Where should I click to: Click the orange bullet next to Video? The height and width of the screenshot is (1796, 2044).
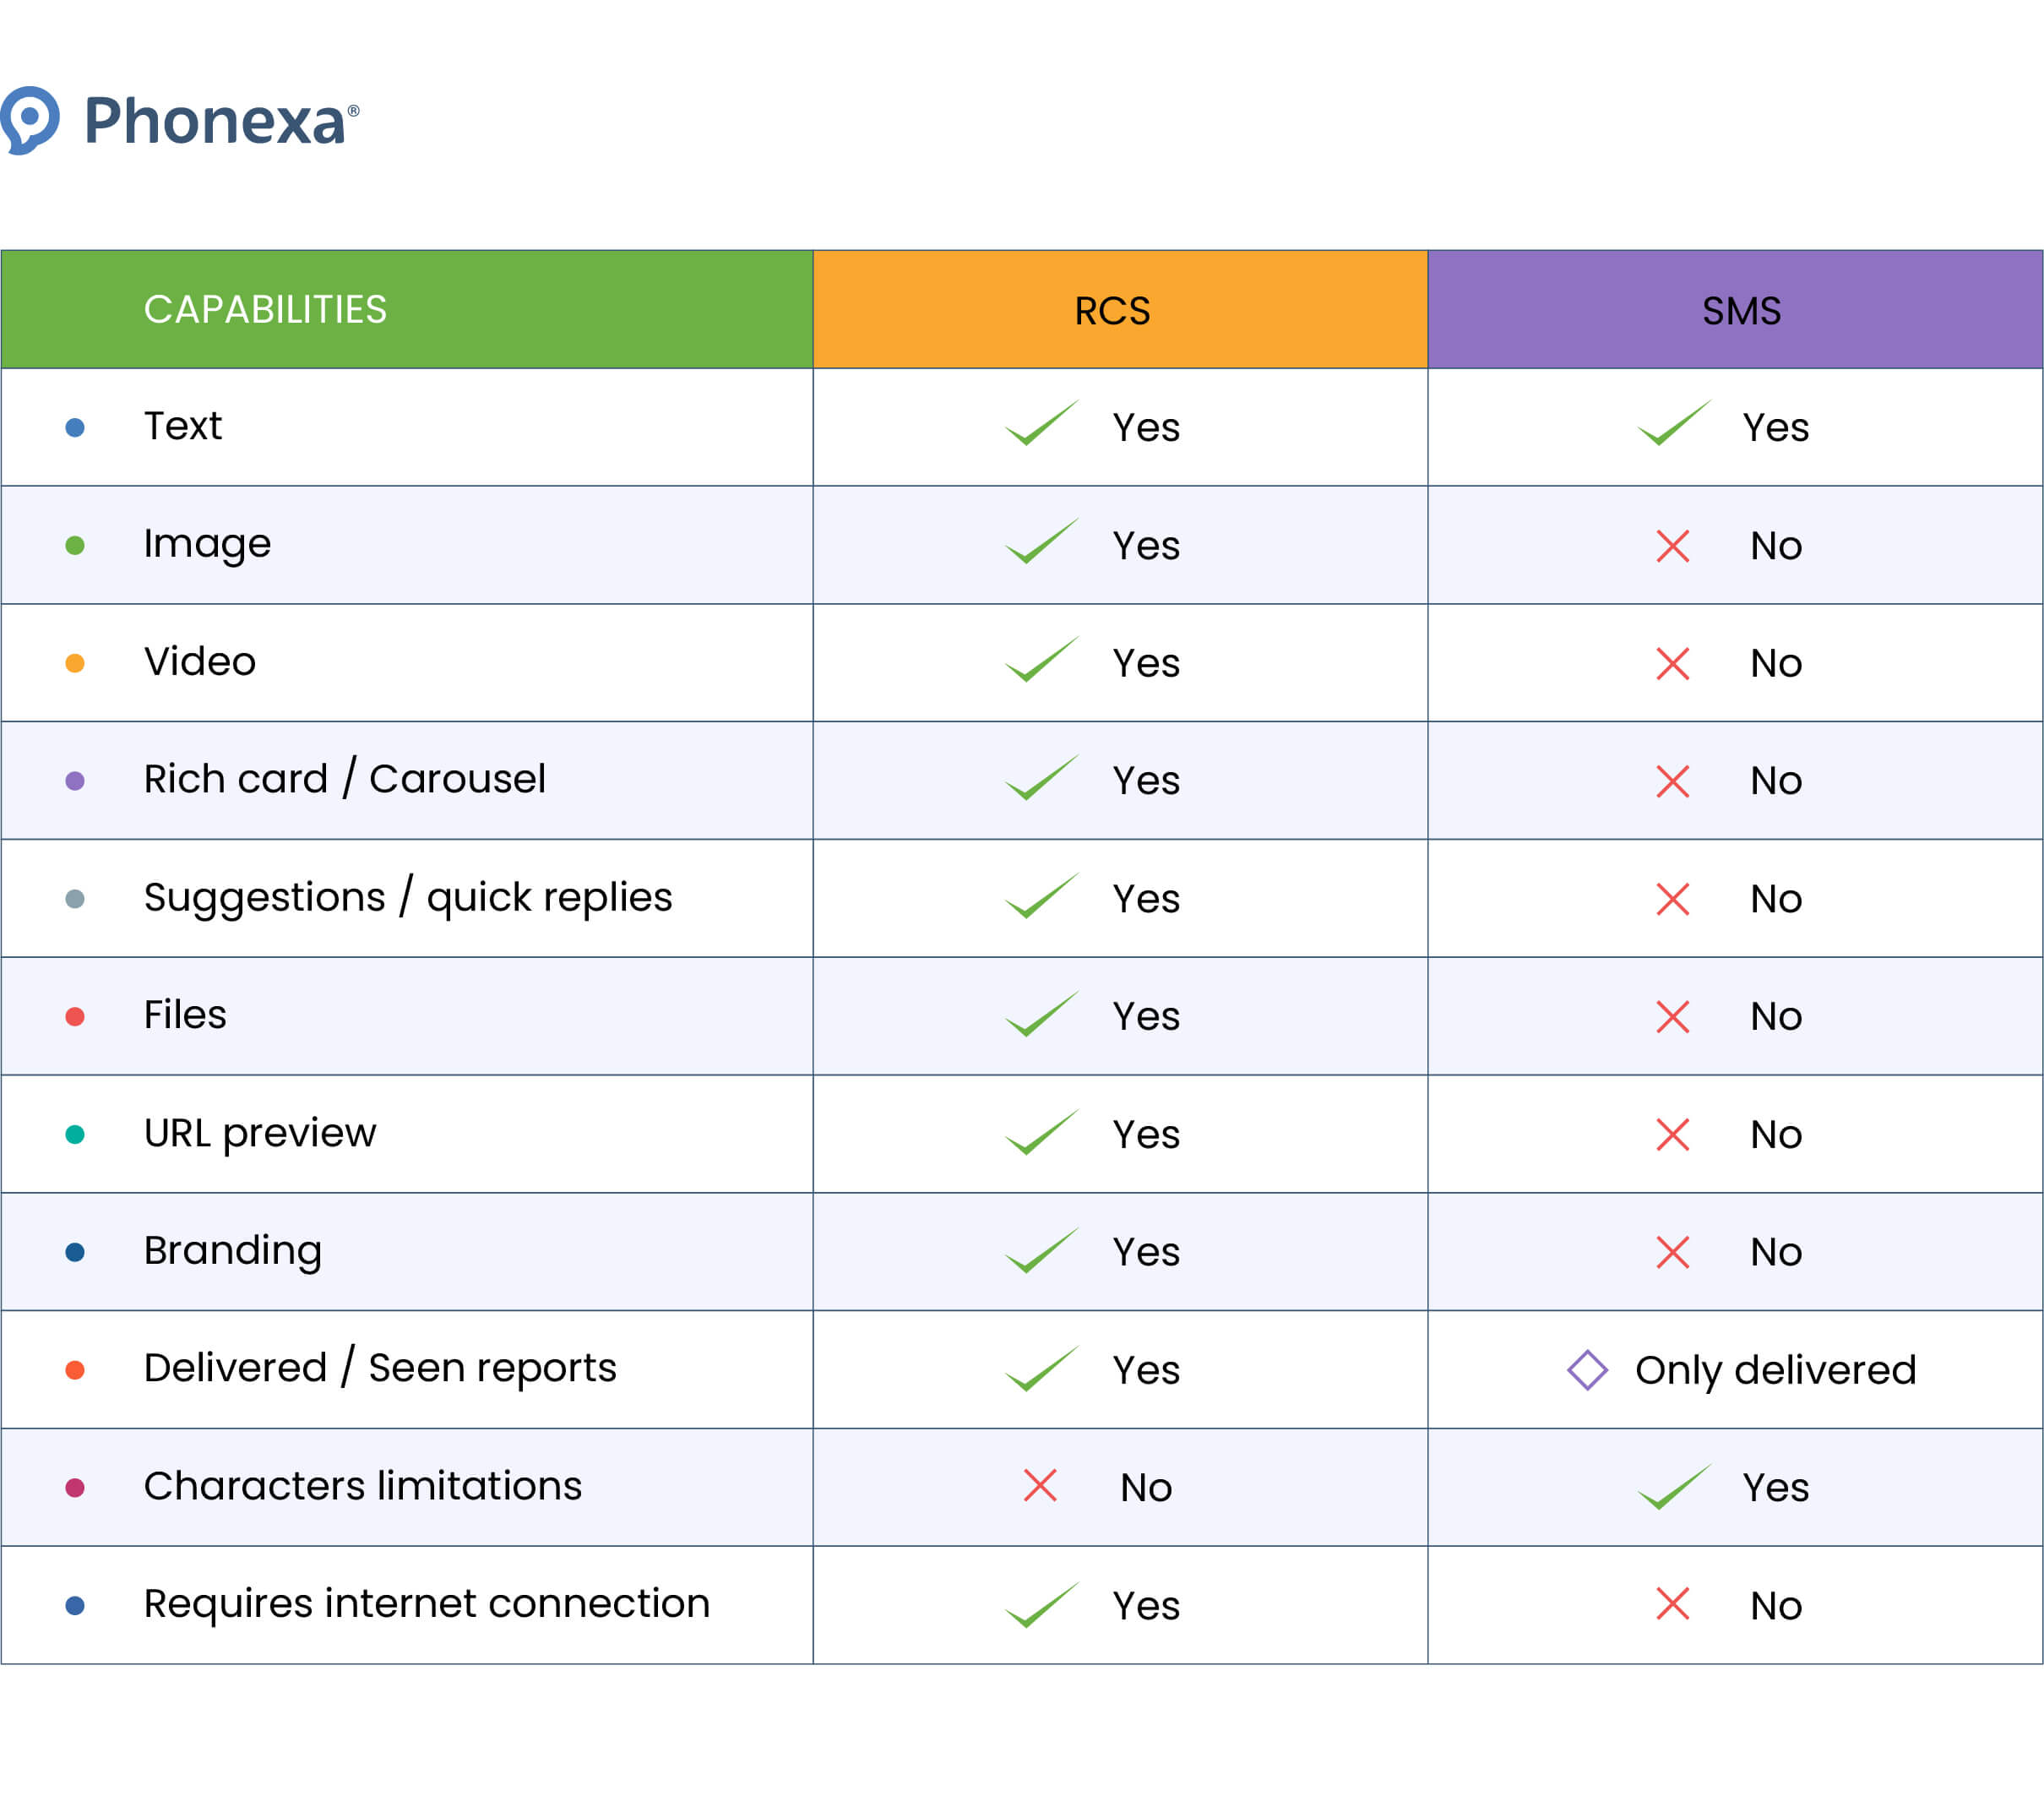[x=75, y=663]
